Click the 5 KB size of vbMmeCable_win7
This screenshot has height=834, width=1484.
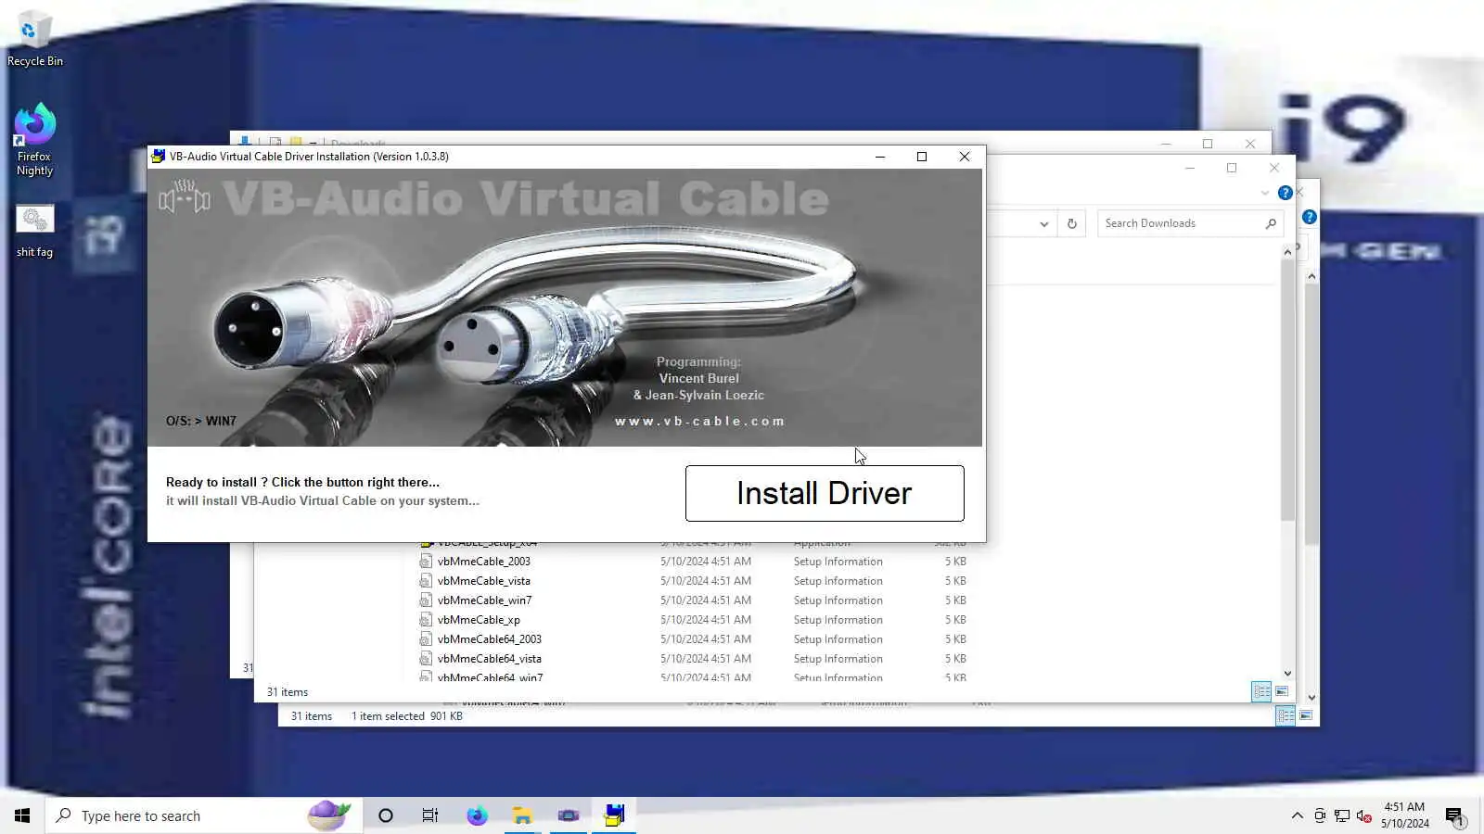click(x=955, y=600)
